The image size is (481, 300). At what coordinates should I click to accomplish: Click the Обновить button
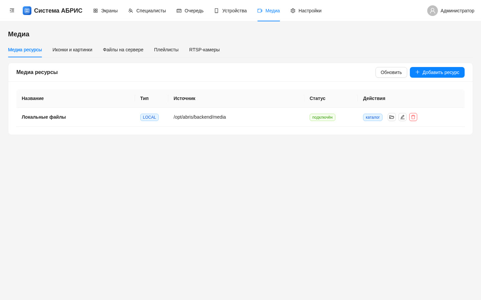point(391,72)
